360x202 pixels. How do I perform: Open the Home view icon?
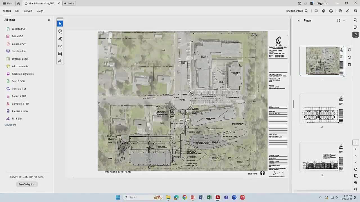[19, 3]
